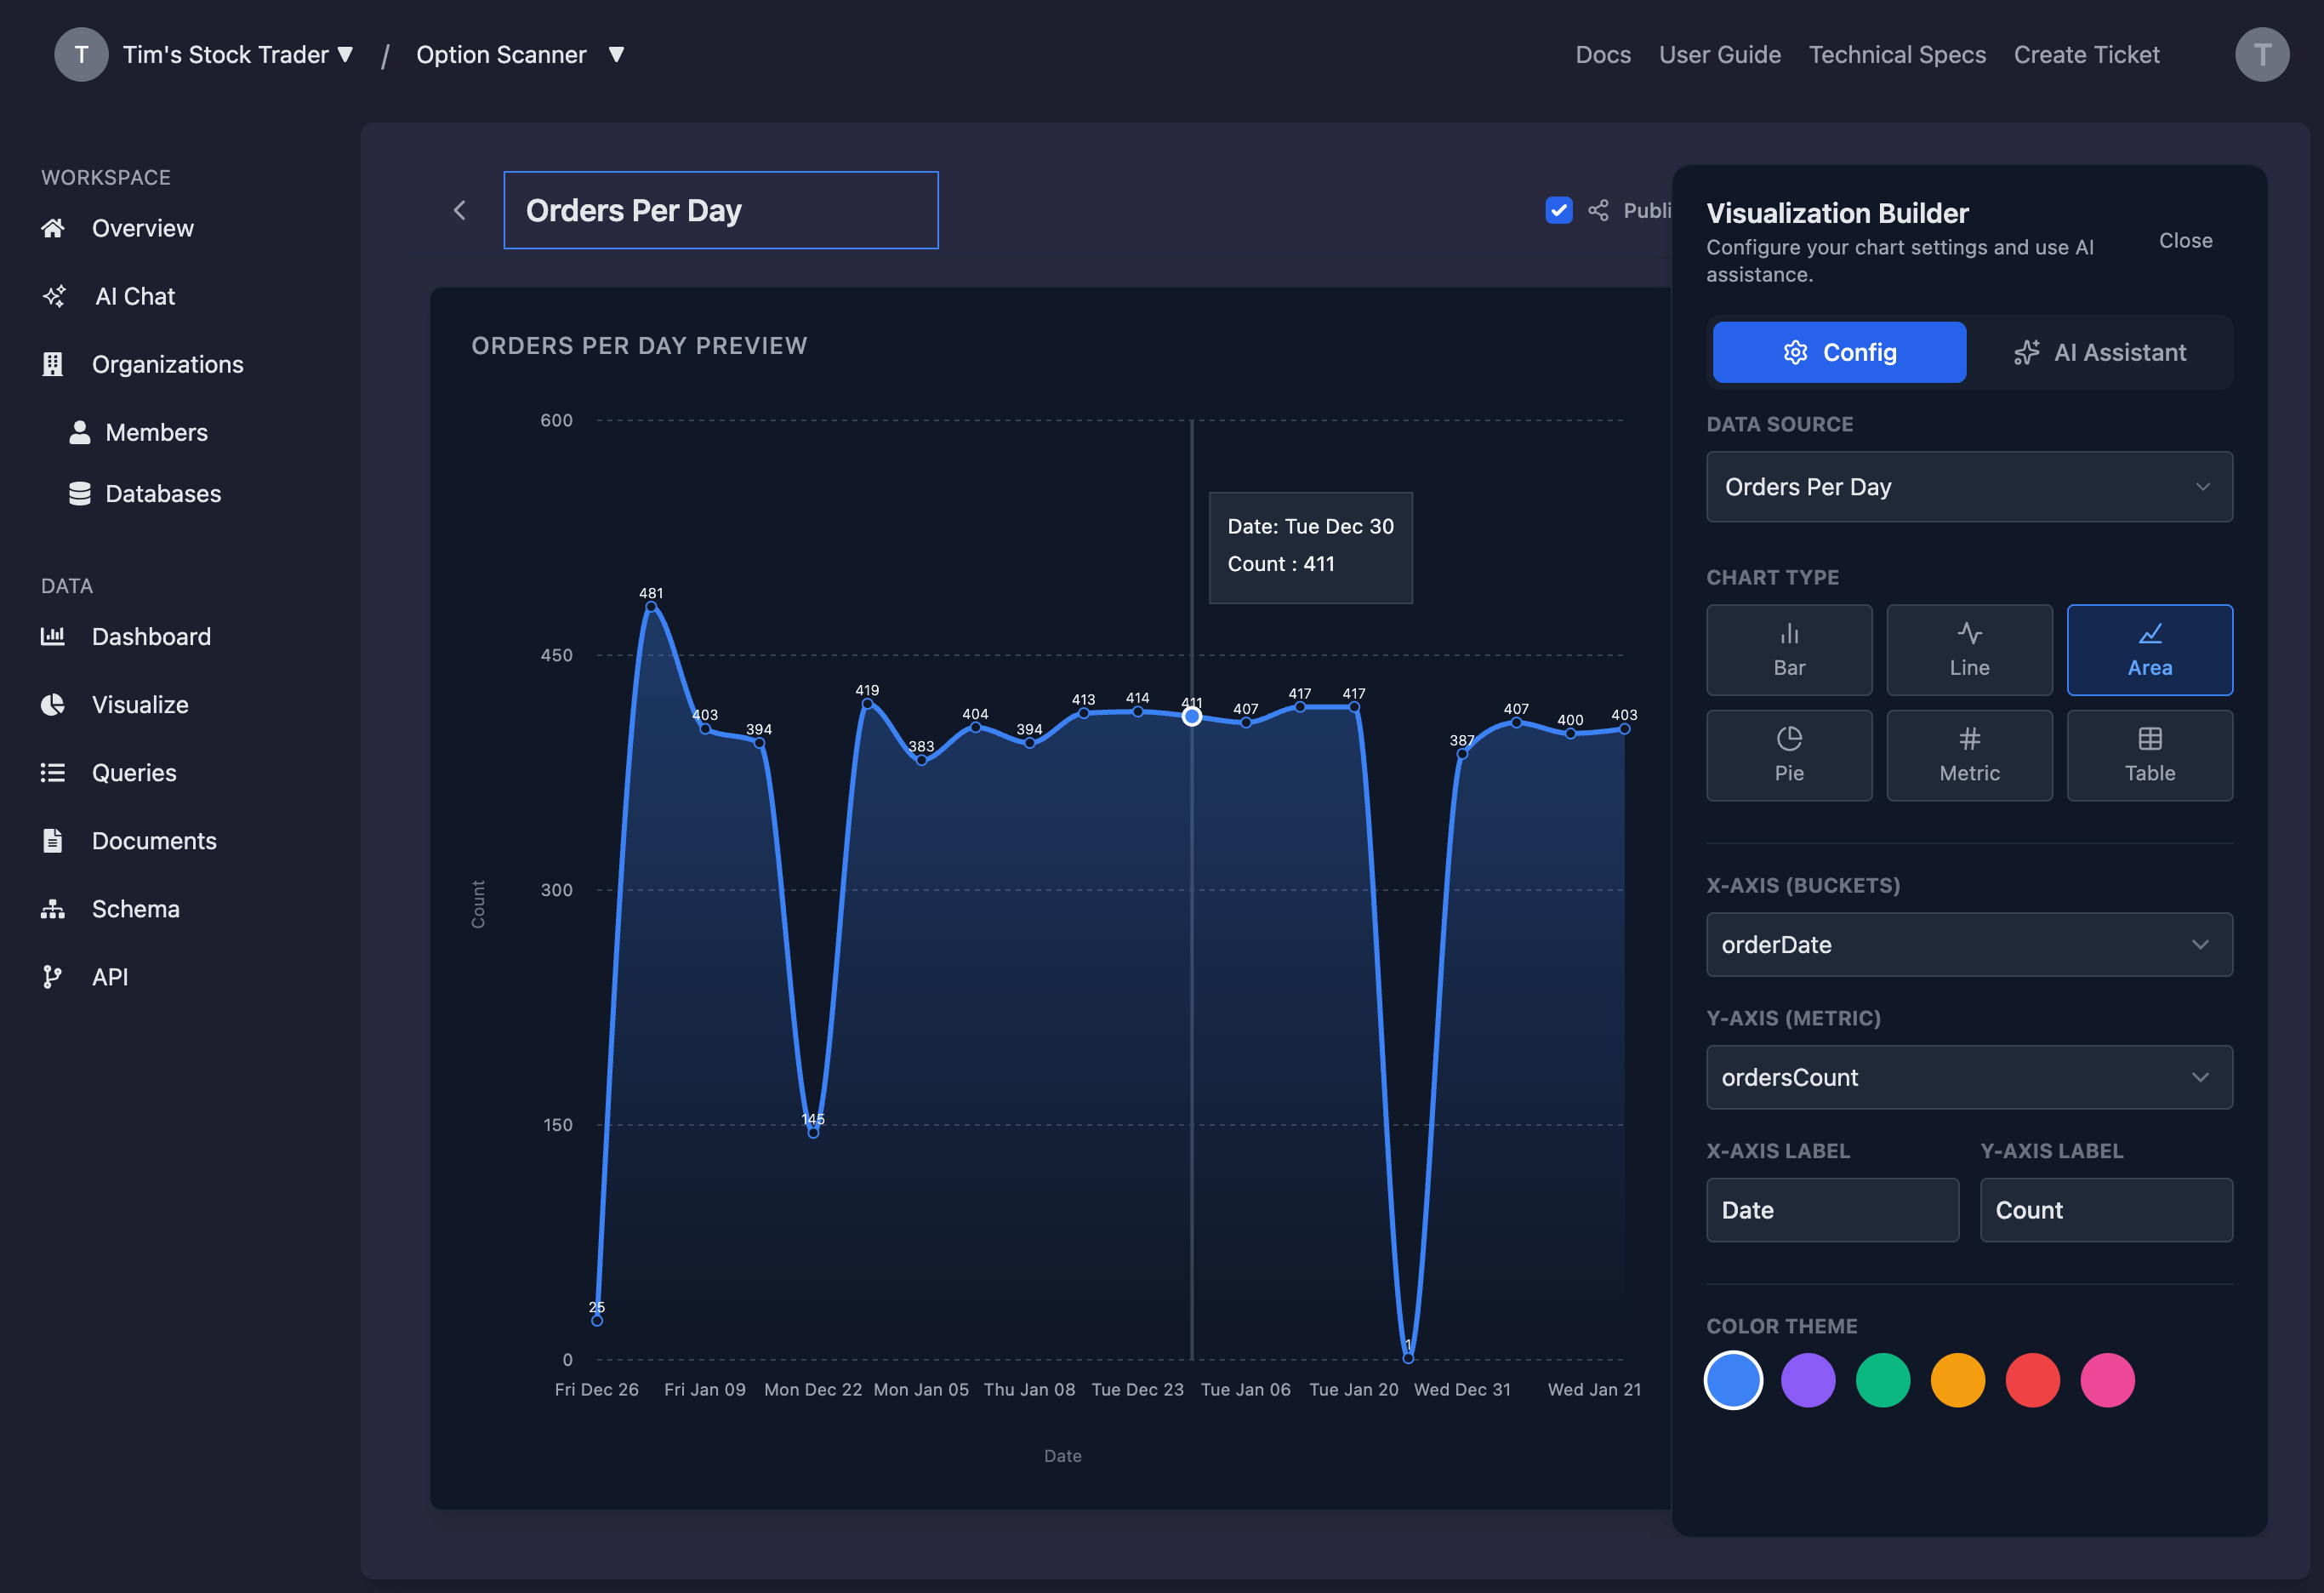Open the Docs menu item
The width and height of the screenshot is (2324, 1593).
[x=1602, y=54]
